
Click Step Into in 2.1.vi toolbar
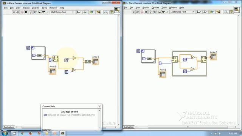tap(160, 12)
